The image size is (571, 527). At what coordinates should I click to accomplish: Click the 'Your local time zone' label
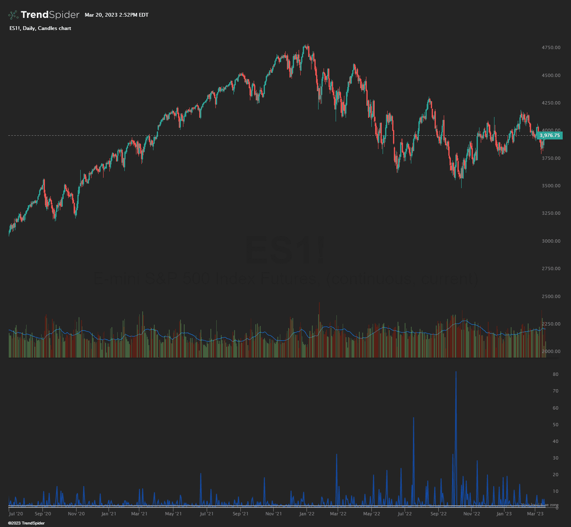[540, 505]
